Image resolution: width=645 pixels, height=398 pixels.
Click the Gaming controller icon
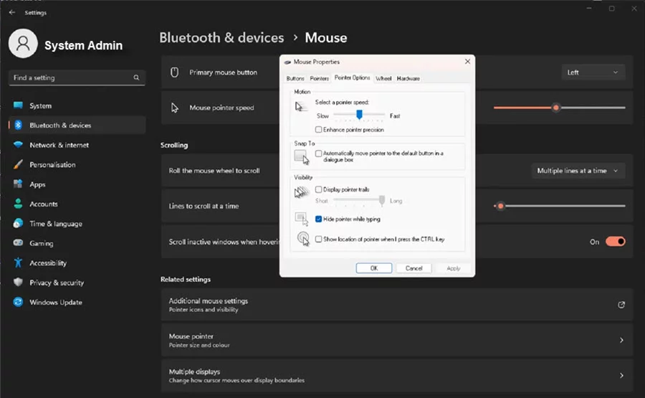pyautogui.click(x=18, y=243)
